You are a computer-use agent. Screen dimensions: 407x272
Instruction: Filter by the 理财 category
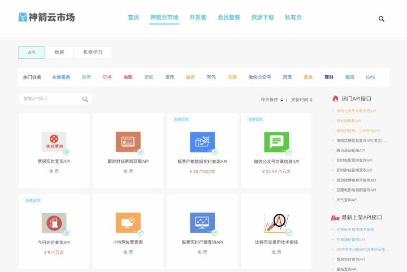pyautogui.click(x=329, y=77)
